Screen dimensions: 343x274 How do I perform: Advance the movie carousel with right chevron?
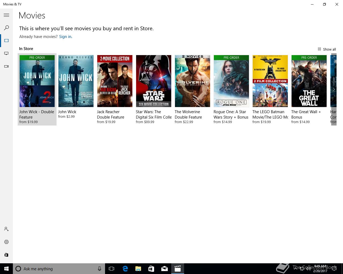point(334,89)
